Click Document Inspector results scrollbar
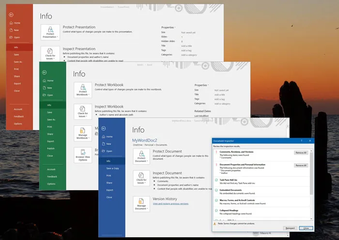 coord(311,185)
